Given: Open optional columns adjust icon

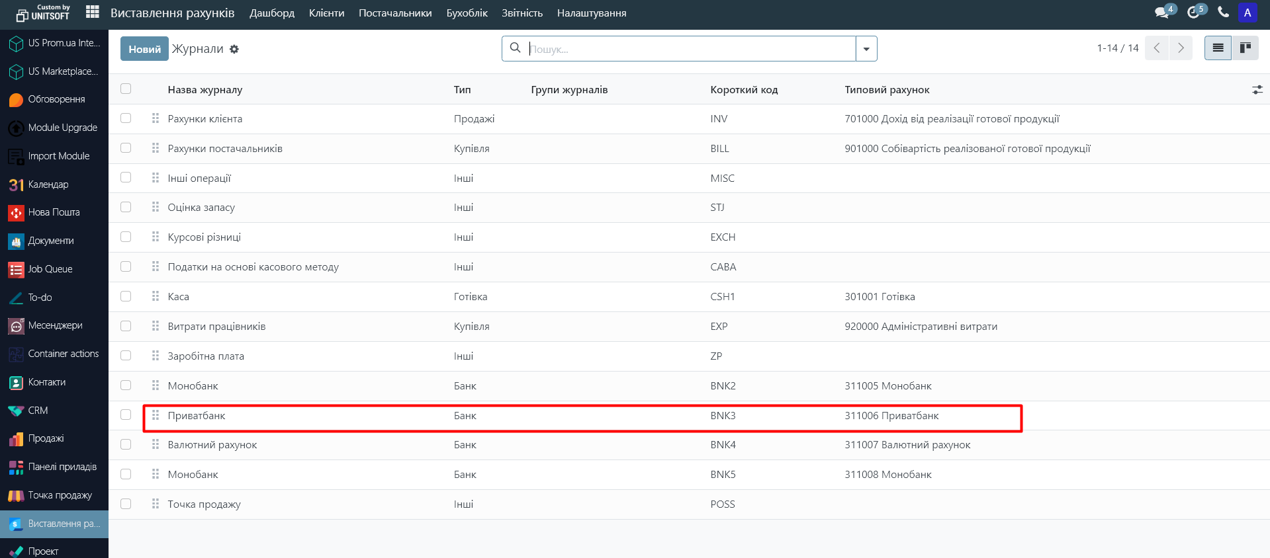Looking at the screenshot, I should coord(1257,90).
